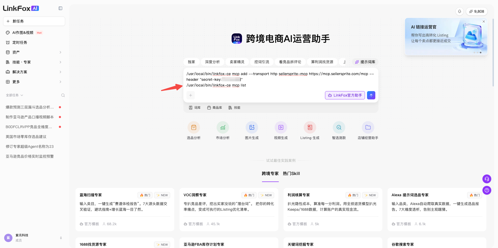This screenshot has height=248, width=498.
Task: Expand the 技能·专家 section chevron
Action: tap(60, 62)
